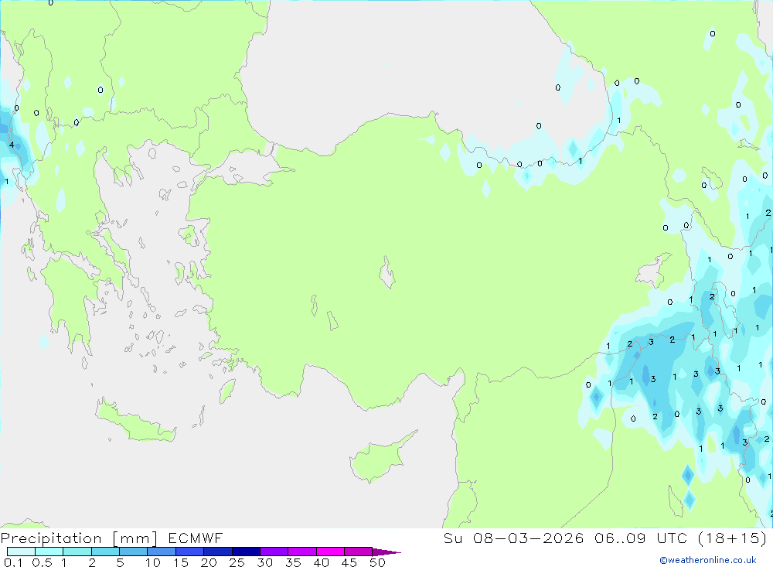Pick the 10–15 mm cornflower blue legend swatch
Image resolution: width=773 pixels, height=567 pixels.
point(162,552)
